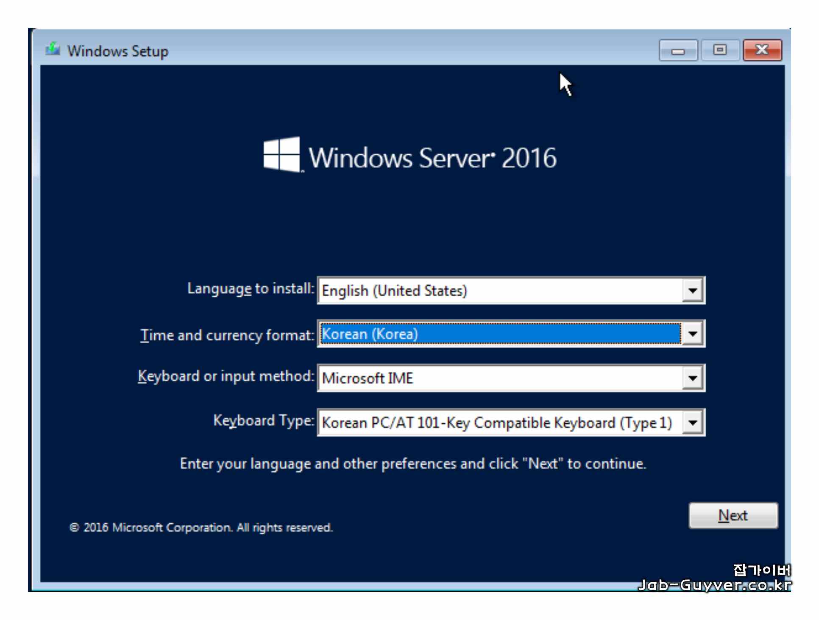The height and width of the screenshot is (620, 819).
Task: Expand Keyboard or input method arrow
Action: [692, 378]
